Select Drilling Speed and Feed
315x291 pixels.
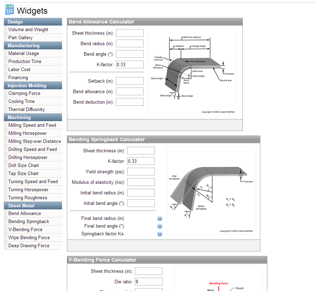32,149
